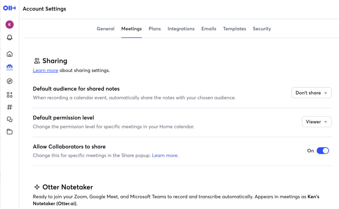Open Channels hashtag icon
Screen dimensions: 339x209
(10, 107)
